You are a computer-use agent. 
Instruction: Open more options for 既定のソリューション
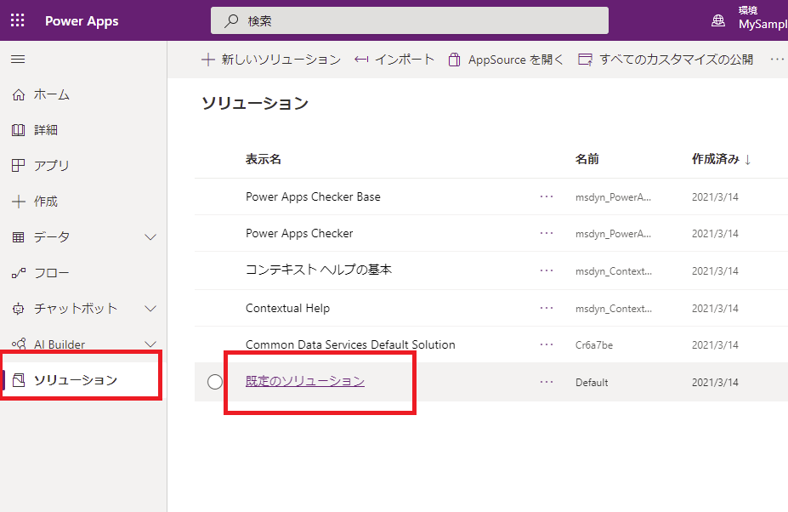click(x=547, y=382)
